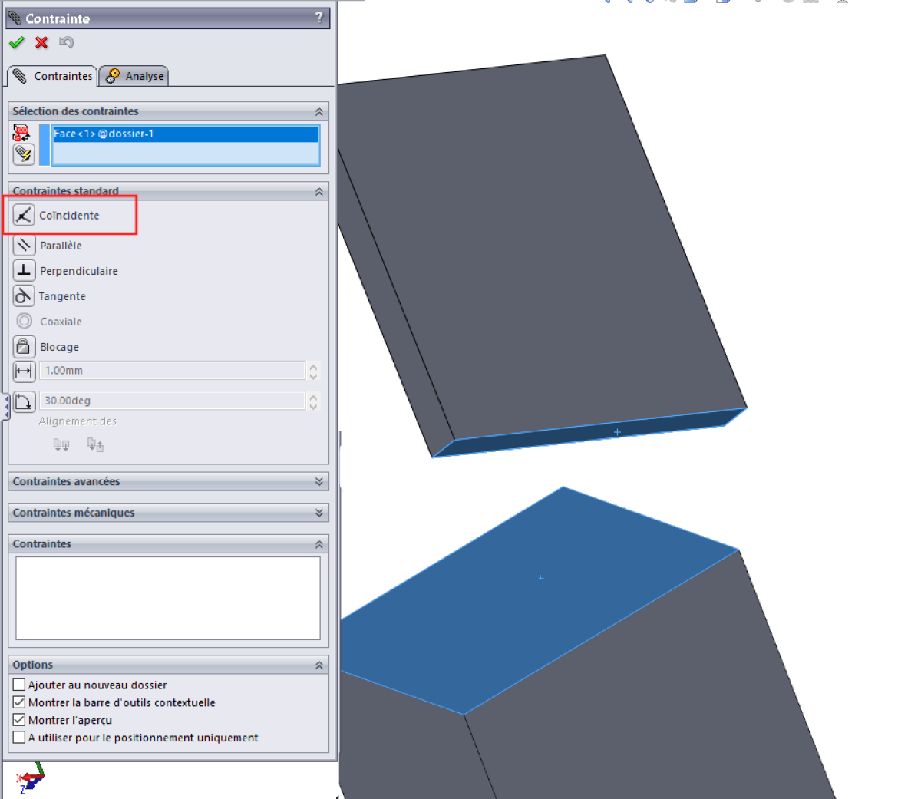Select the Blocage lock icon
The image size is (921, 799).
24,346
